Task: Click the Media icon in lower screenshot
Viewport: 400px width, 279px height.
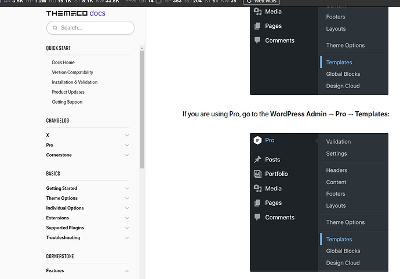Action: coord(257,189)
